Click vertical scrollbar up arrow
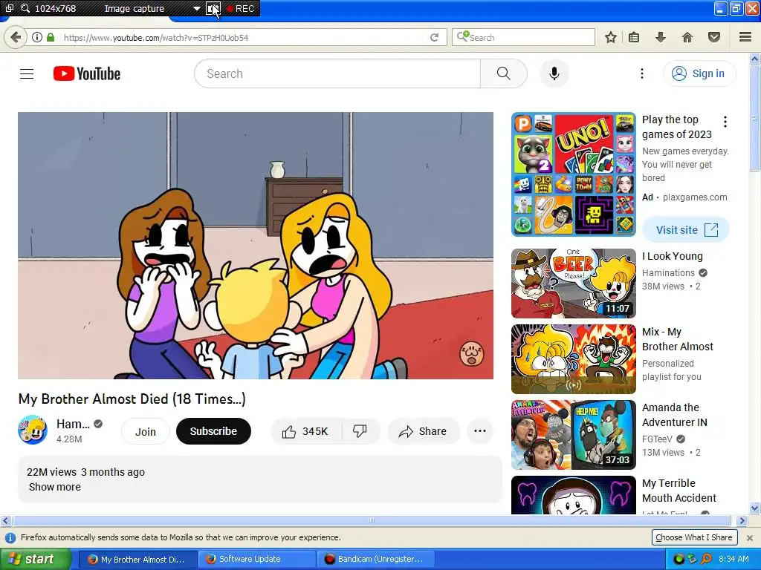 click(754, 59)
